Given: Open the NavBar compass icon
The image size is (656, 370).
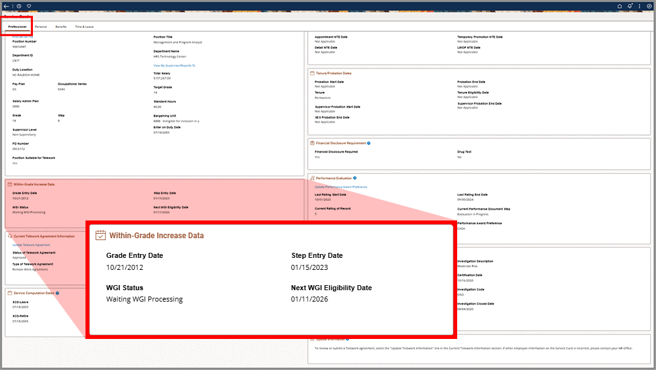Looking at the screenshot, I should [x=650, y=6].
